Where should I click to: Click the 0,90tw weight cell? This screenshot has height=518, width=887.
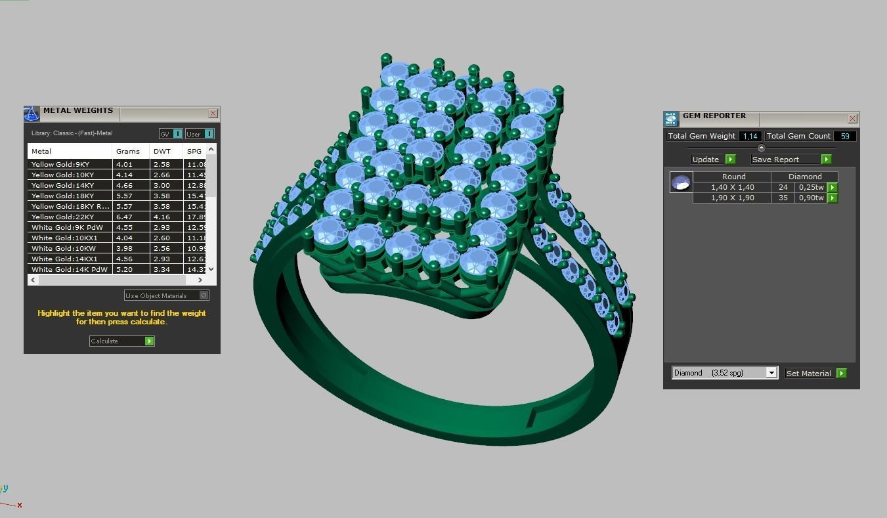point(811,198)
